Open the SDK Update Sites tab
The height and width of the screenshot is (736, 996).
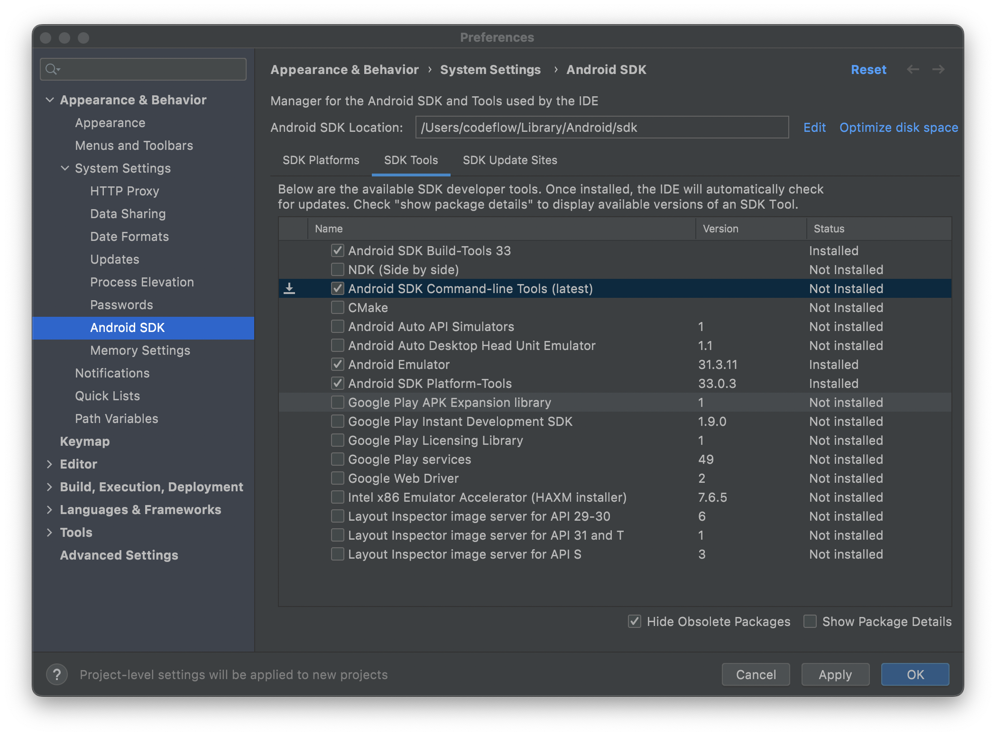(x=510, y=160)
